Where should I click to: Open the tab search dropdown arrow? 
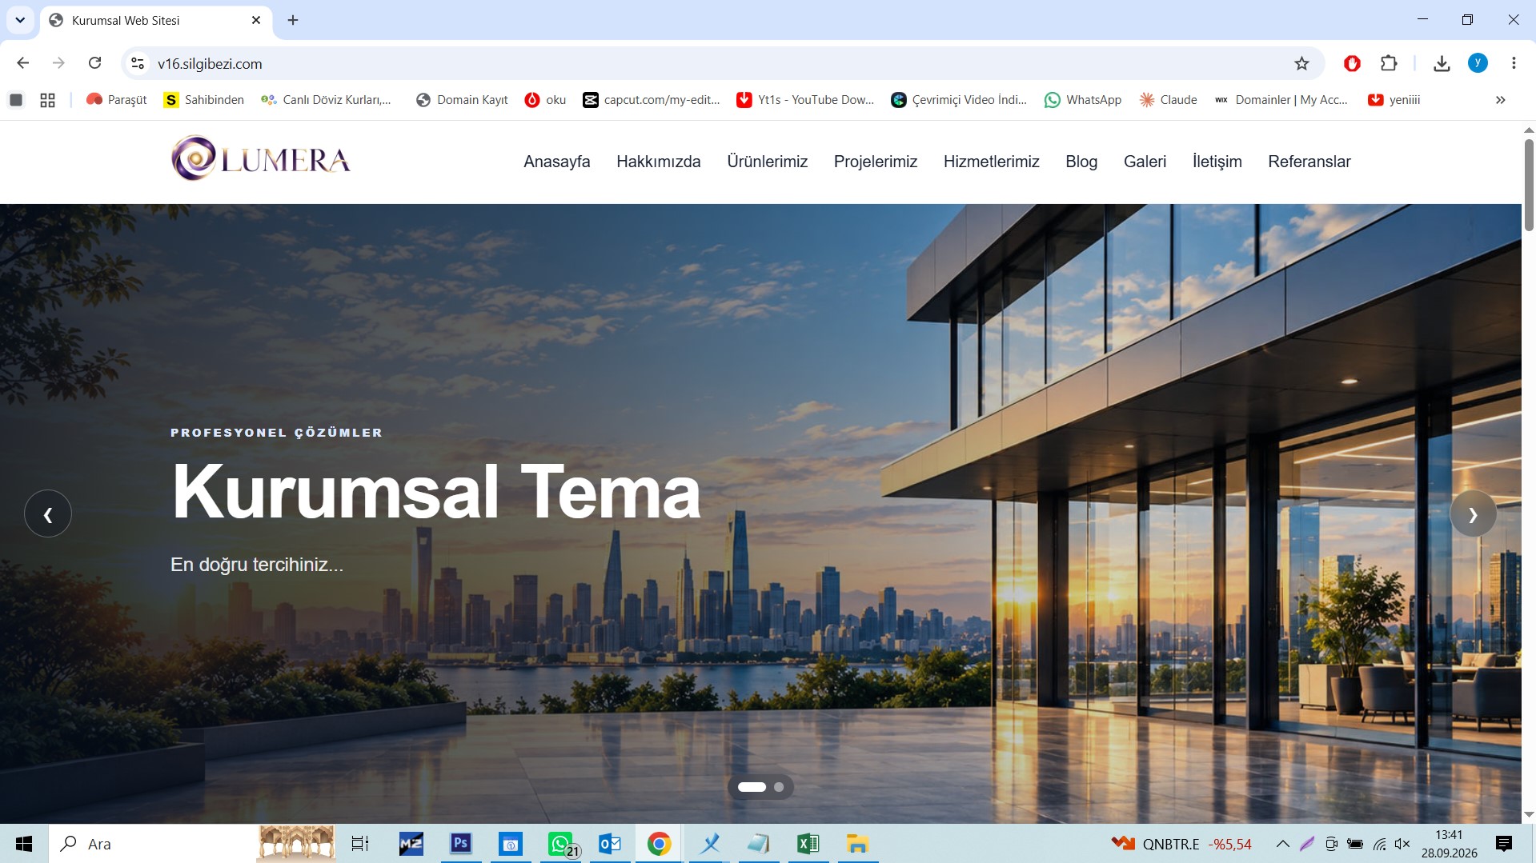coord(20,20)
